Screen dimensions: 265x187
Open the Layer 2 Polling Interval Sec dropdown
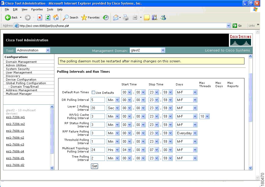pos(113,108)
